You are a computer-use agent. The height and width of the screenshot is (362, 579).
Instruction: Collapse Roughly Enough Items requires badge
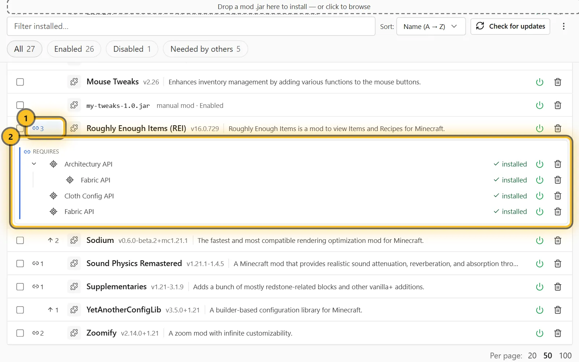tap(38, 129)
